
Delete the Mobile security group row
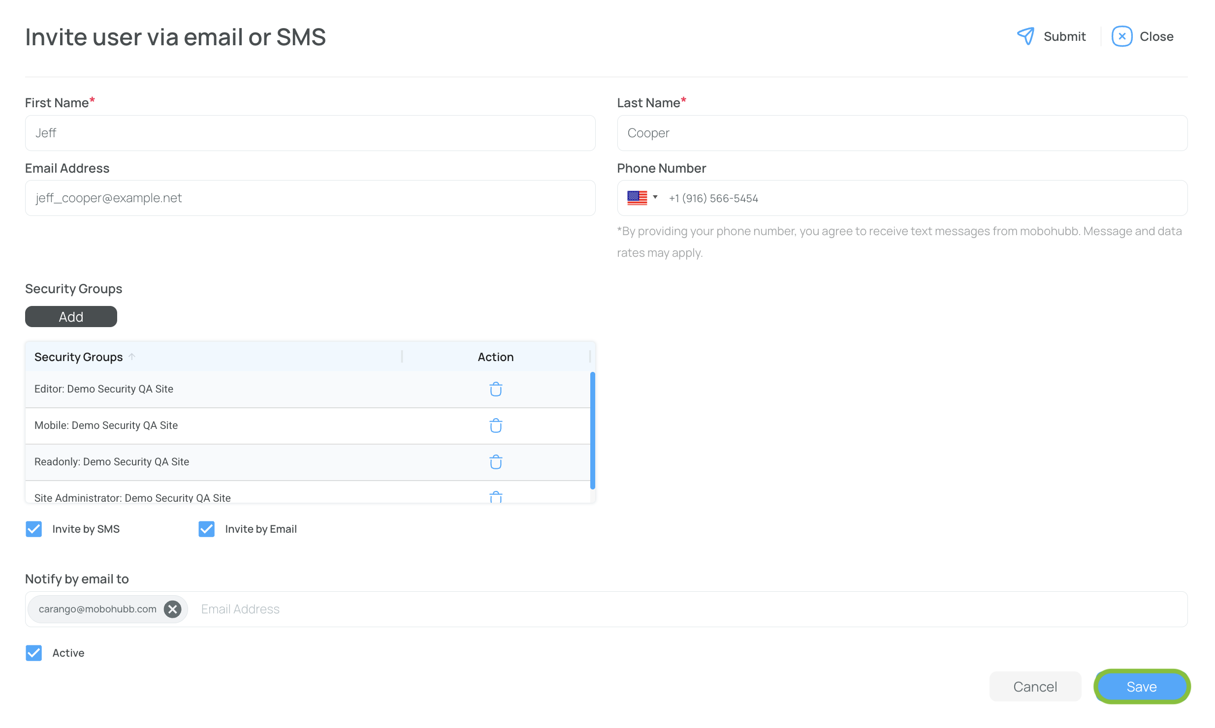495,425
